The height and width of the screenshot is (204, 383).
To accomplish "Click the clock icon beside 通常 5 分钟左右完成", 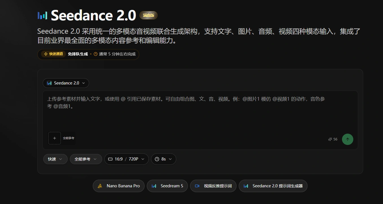I will 96,54.
